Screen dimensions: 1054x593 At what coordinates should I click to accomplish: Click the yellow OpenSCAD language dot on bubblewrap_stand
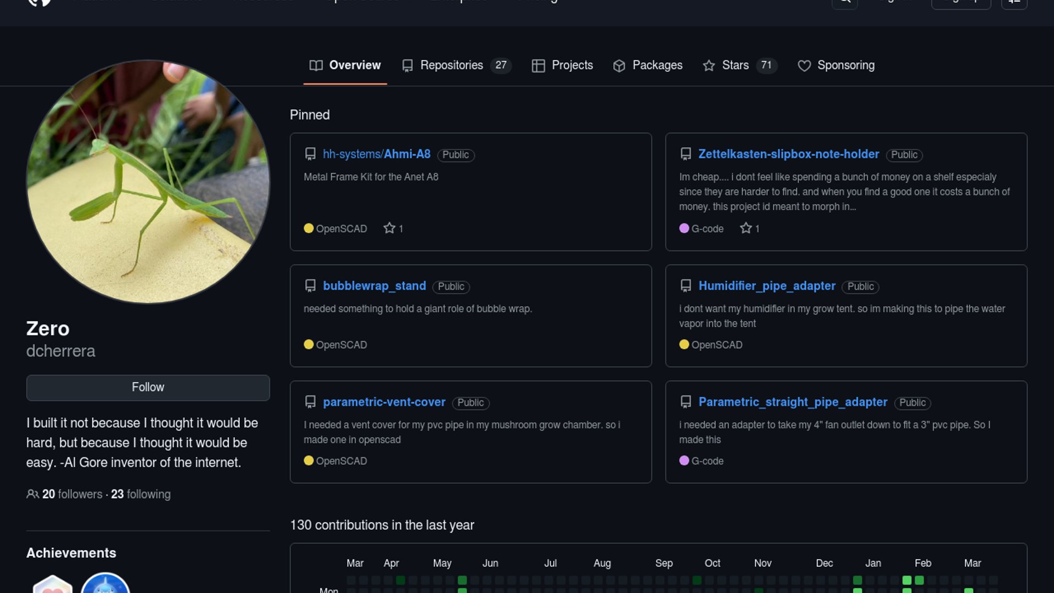point(309,344)
